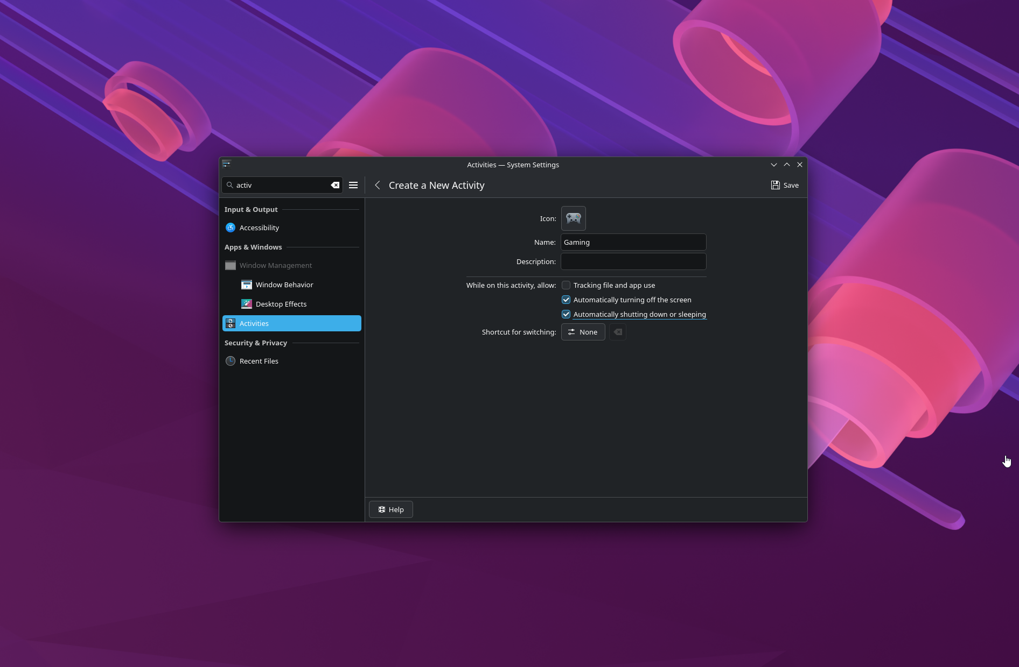The image size is (1019, 667).
Task: Enable tracking file and app use
Action: tap(566, 285)
